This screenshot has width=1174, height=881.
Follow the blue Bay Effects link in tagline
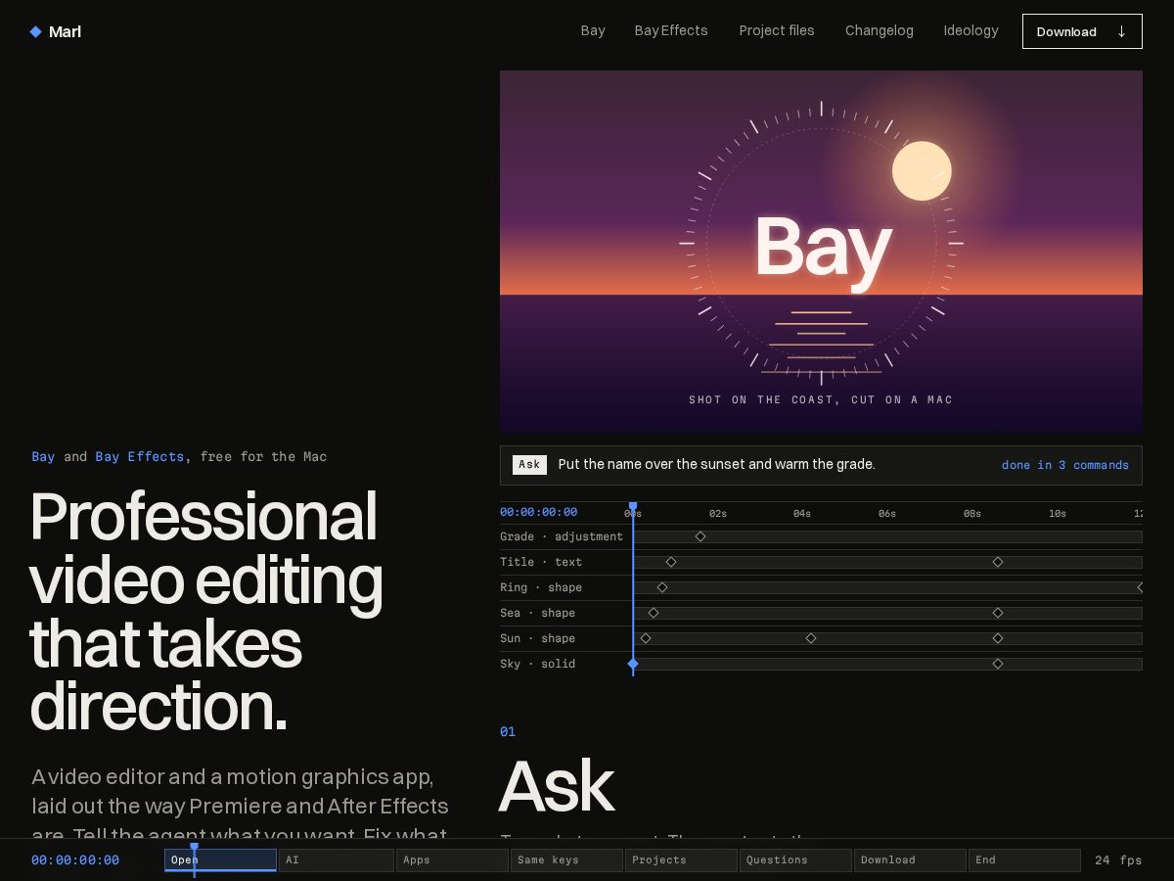pyautogui.click(x=139, y=456)
